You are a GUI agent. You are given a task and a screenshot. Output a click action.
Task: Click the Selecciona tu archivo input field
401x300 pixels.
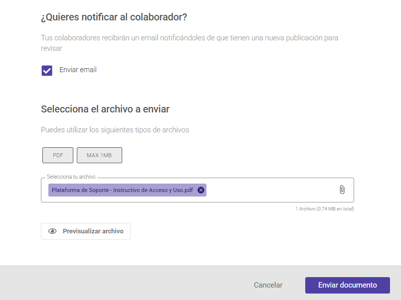198,190
